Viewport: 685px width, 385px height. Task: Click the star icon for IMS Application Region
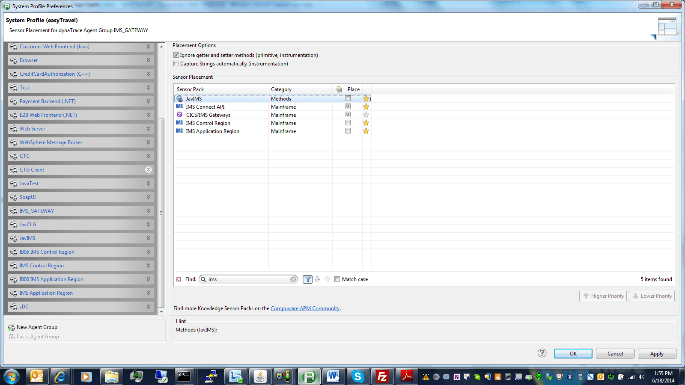click(x=366, y=131)
